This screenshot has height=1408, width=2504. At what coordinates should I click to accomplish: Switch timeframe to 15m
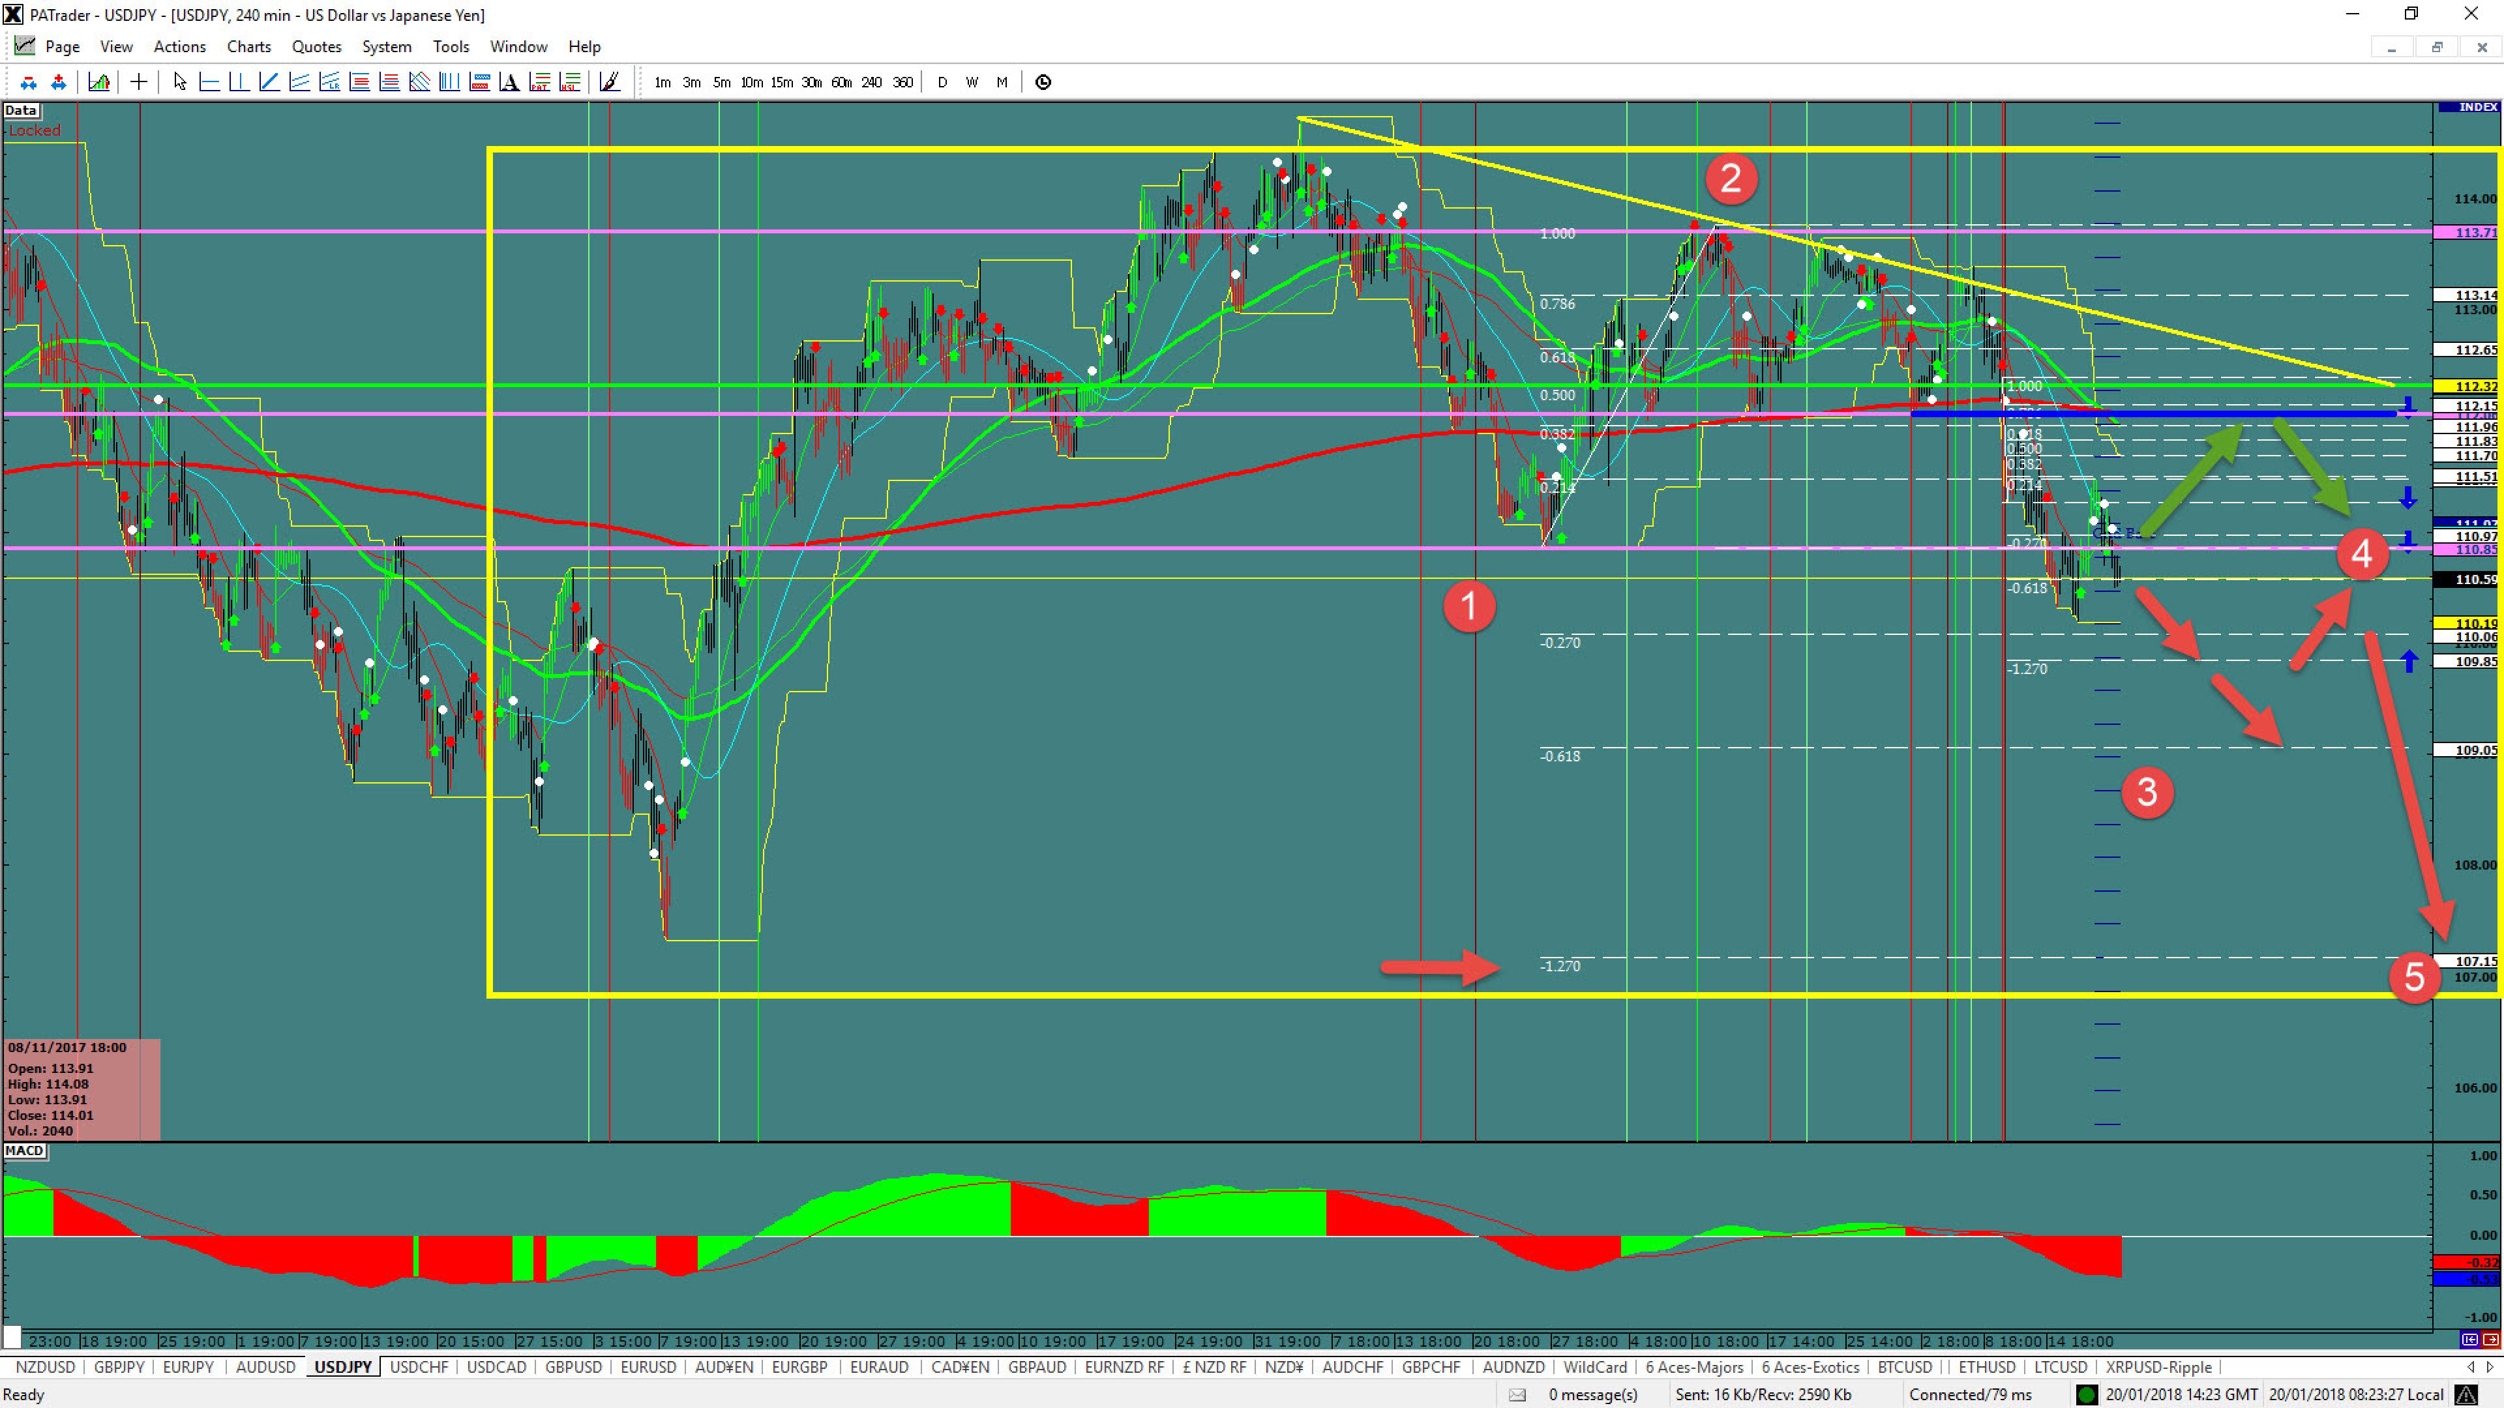[782, 83]
